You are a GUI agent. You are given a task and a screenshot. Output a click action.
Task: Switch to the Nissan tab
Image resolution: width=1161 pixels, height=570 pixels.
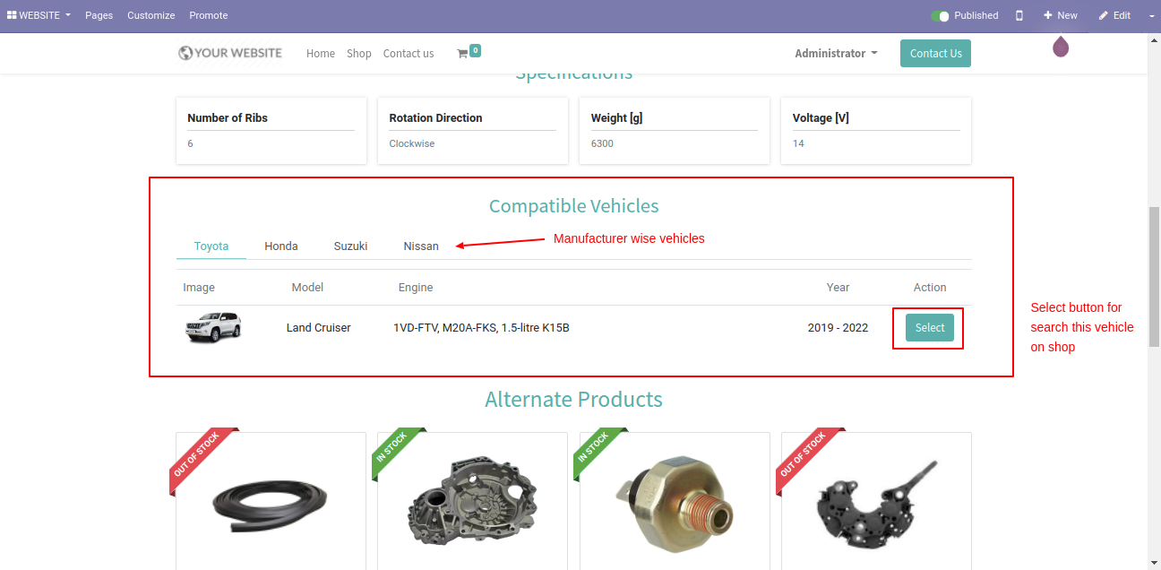[421, 246]
